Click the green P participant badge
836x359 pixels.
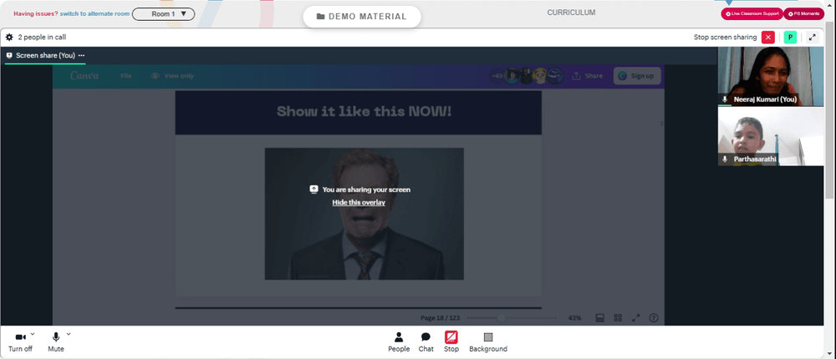[x=790, y=38]
